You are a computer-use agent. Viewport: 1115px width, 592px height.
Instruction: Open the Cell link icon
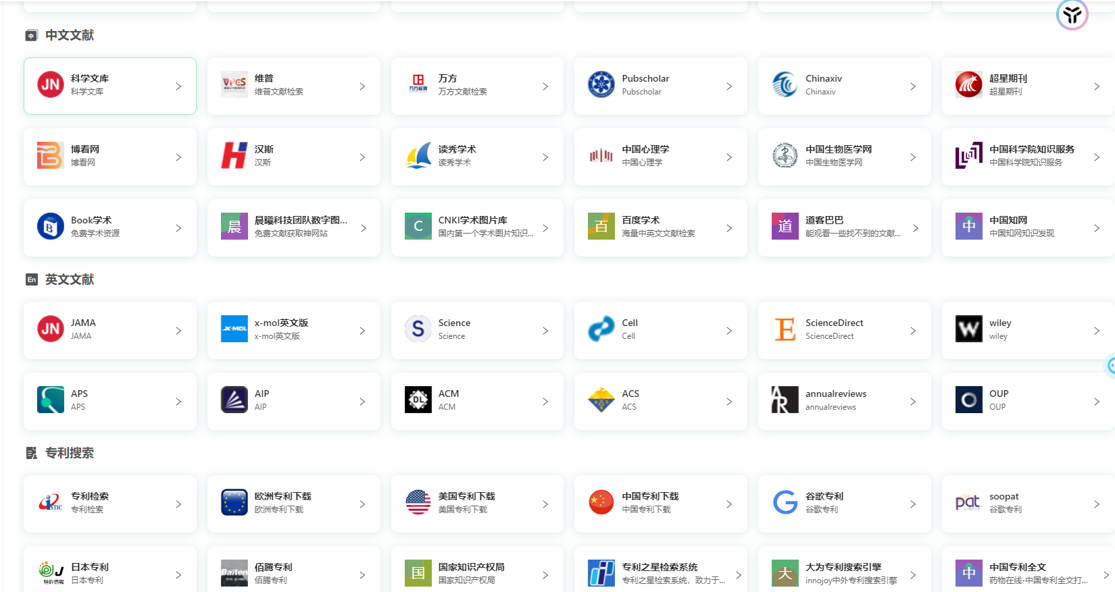tap(601, 329)
